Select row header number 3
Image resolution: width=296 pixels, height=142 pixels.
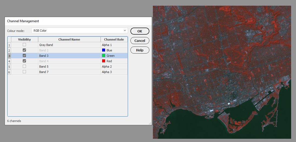(x=9, y=56)
